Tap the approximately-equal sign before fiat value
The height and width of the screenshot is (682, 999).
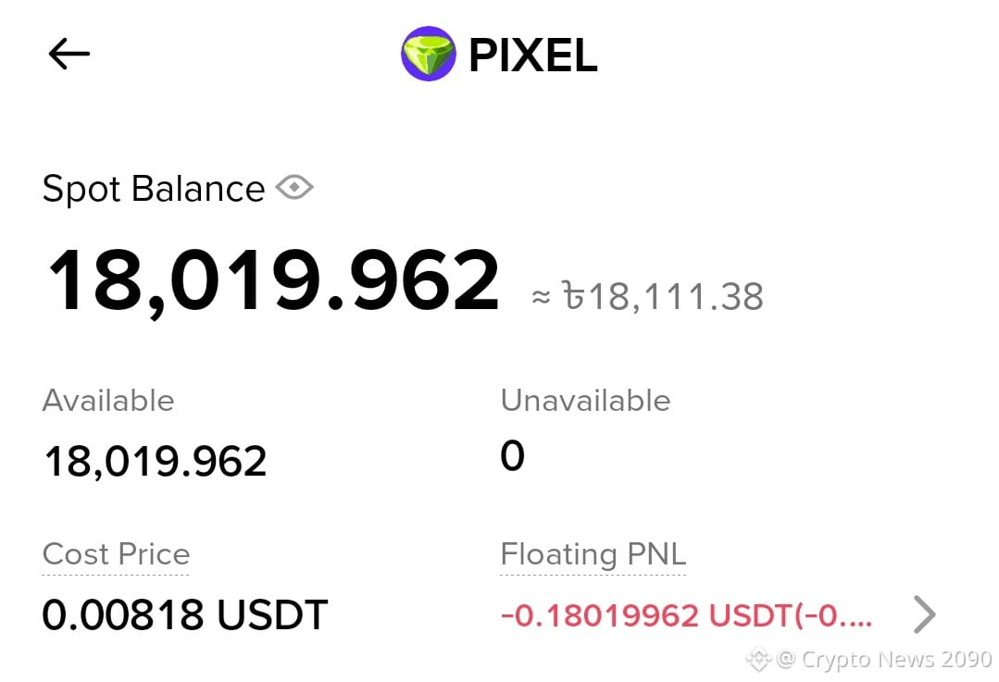pos(541,297)
